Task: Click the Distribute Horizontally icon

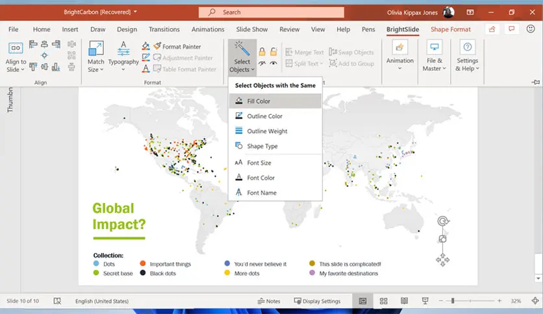Action: coord(71,44)
